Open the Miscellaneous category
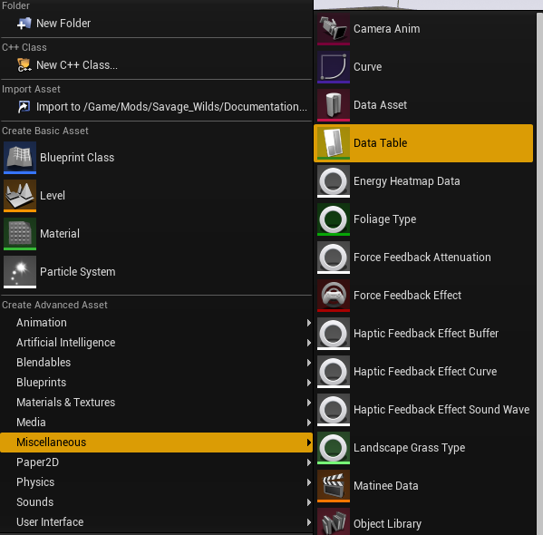Image resolution: width=543 pixels, height=535 pixels. click(x=156, y=443)
